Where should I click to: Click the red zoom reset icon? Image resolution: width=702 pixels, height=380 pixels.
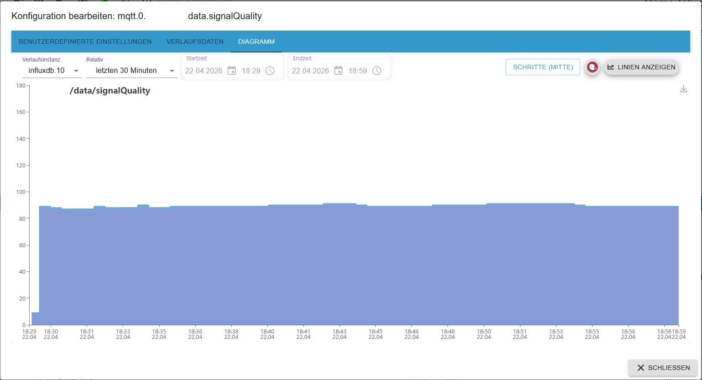(x=592, y=67)
